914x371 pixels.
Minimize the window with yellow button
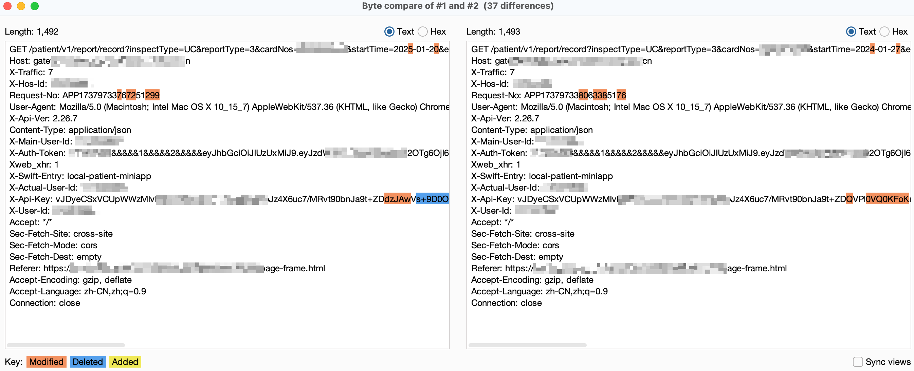pyautogui.click(x=21, y=6)
